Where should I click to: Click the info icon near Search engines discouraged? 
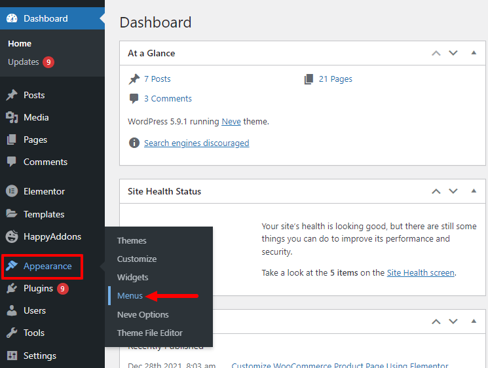click(x=134, y=143)
